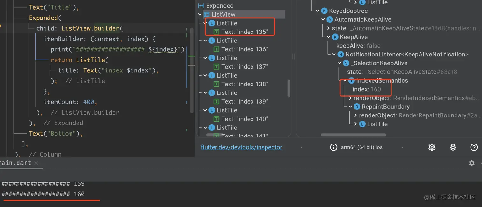Open flutter.dev/devtools/inspector link
482x207 pixels.
pyautogui.click(x=241, y=147)
